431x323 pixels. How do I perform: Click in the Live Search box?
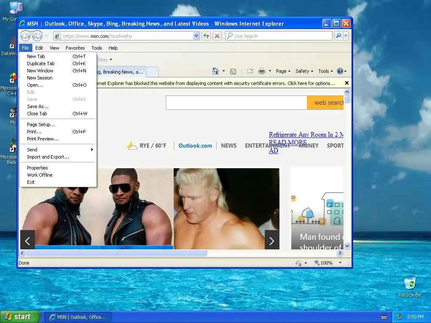279,36
